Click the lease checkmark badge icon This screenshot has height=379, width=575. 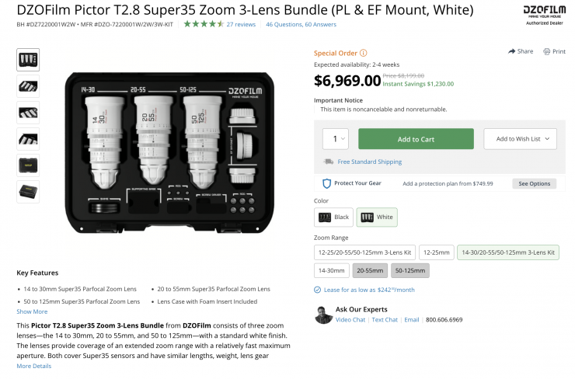coord(317,290)
